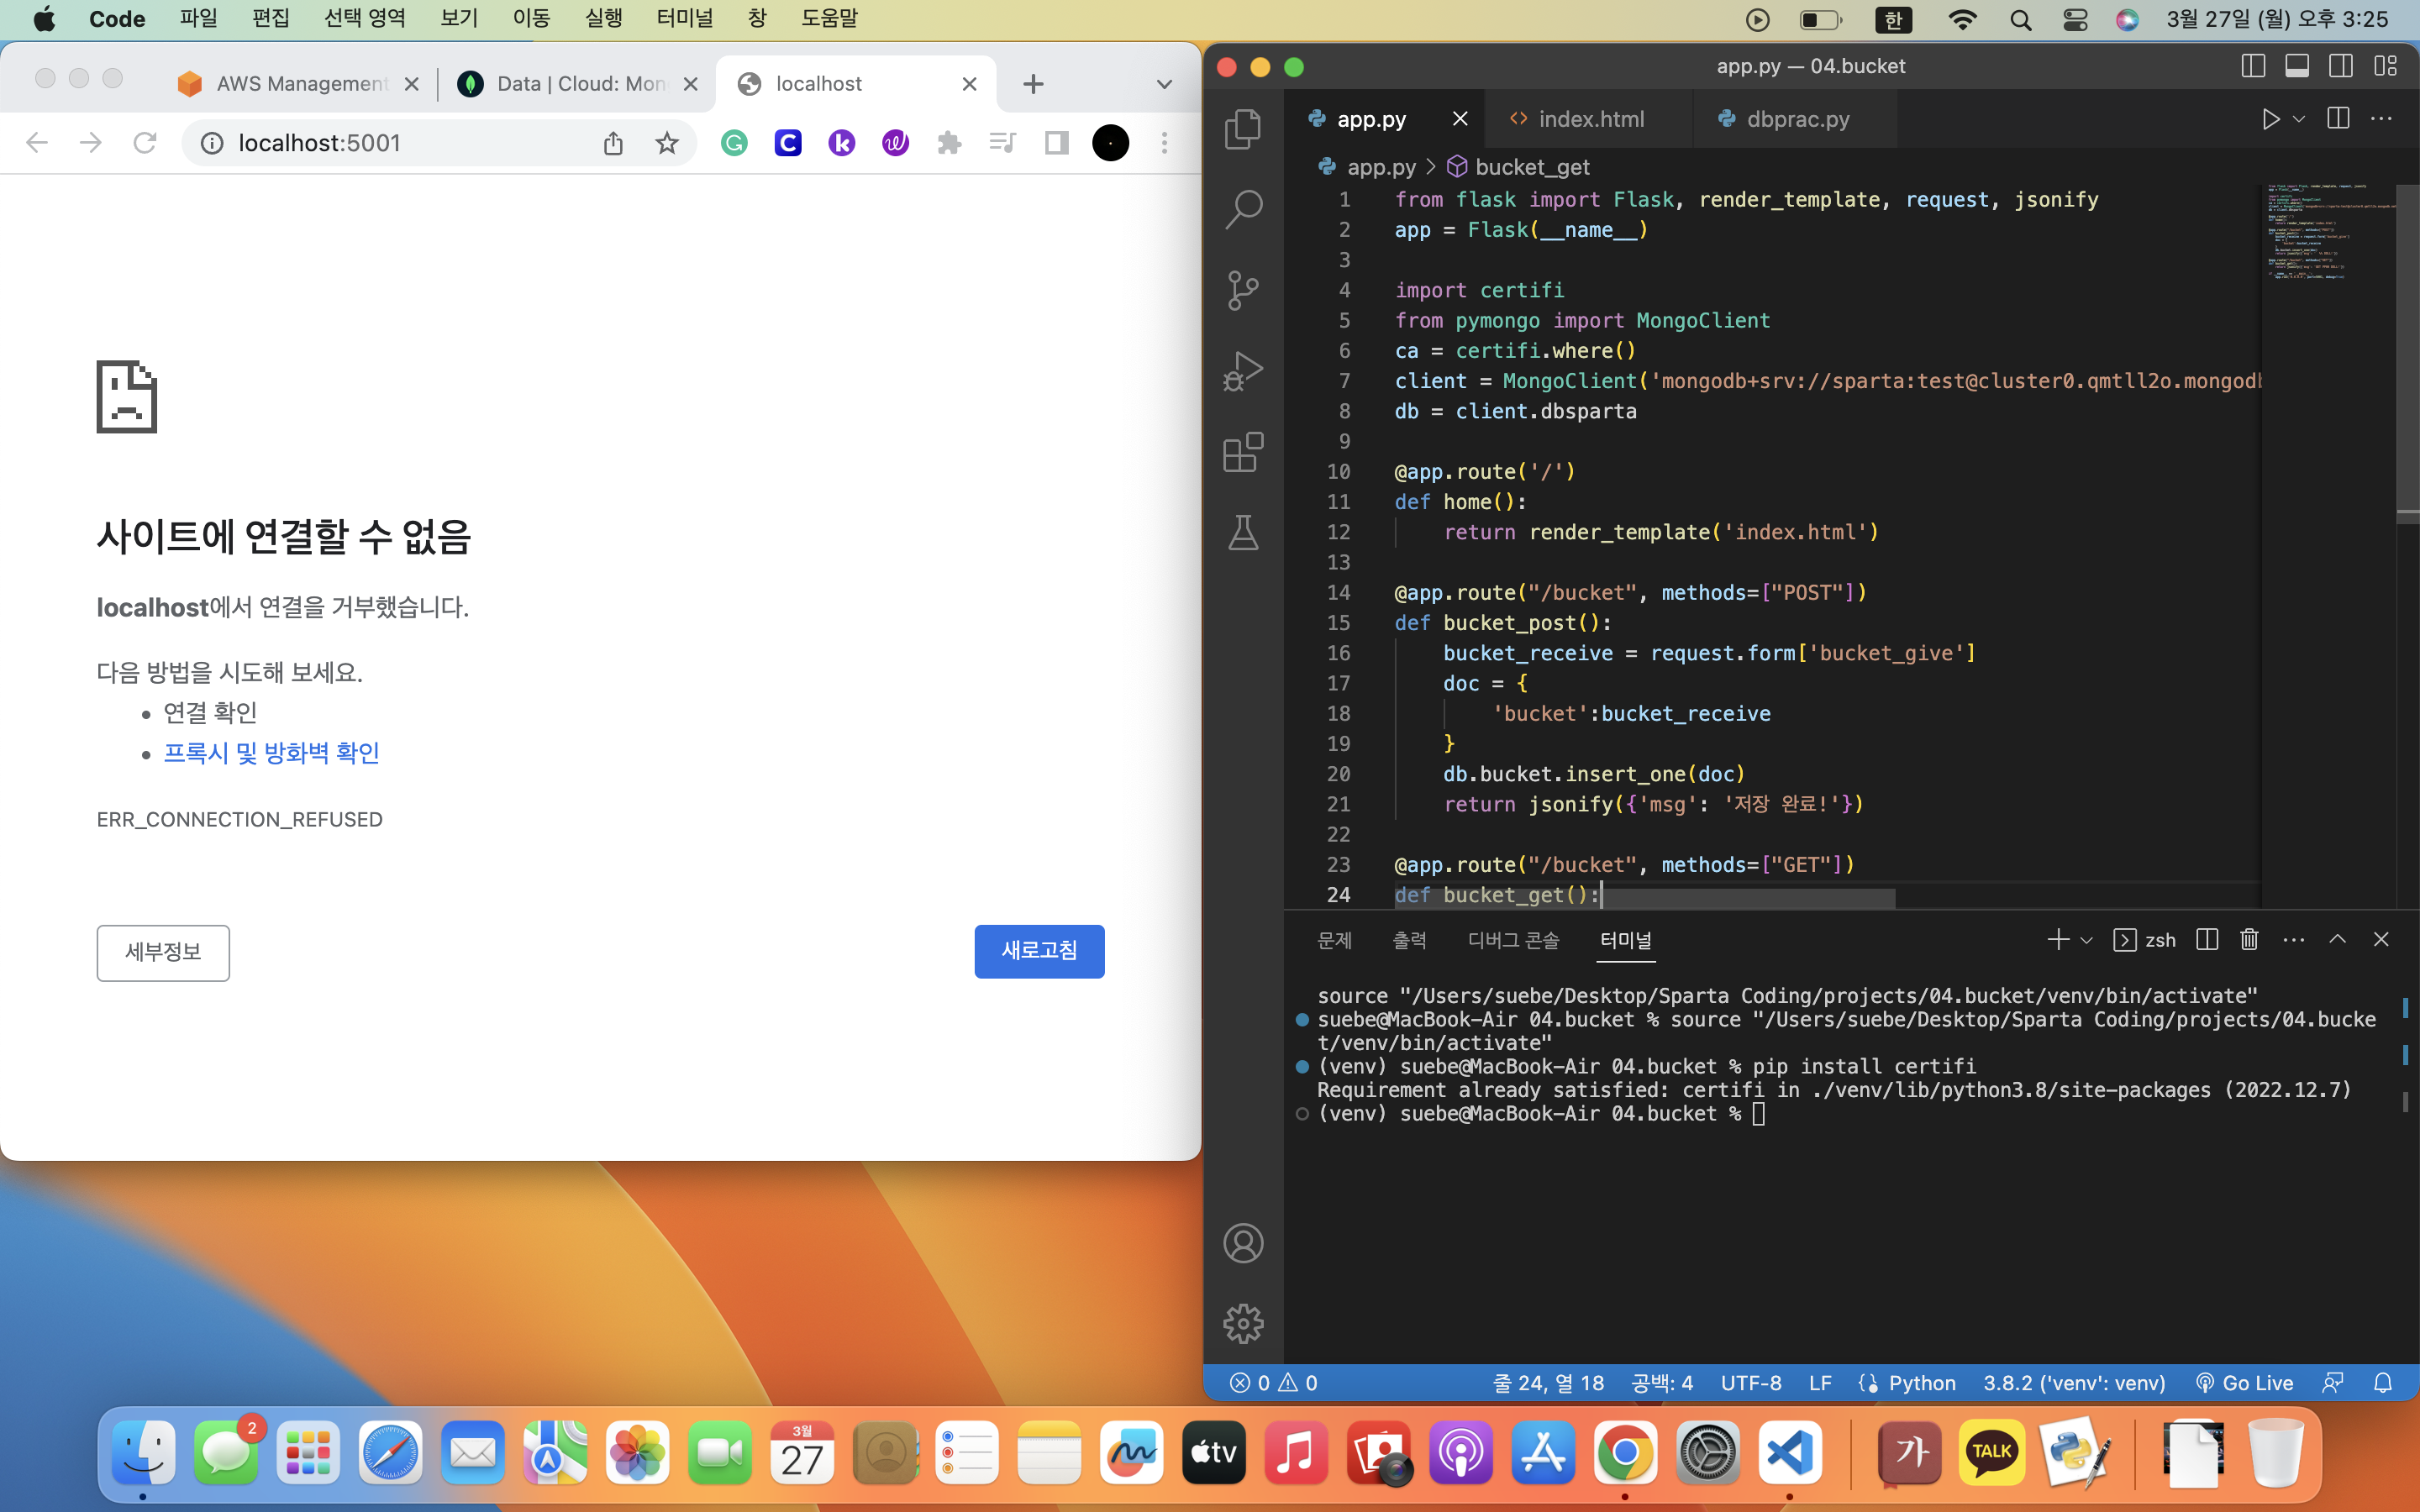The height and width of the screenshot is (1512, 2420).
Task: Open the 출력 panel tab
Action: tap(1410, 940)
